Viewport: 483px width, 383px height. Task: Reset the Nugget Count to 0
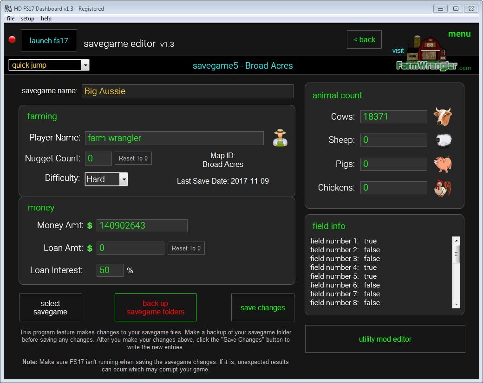tap(133, 159)
